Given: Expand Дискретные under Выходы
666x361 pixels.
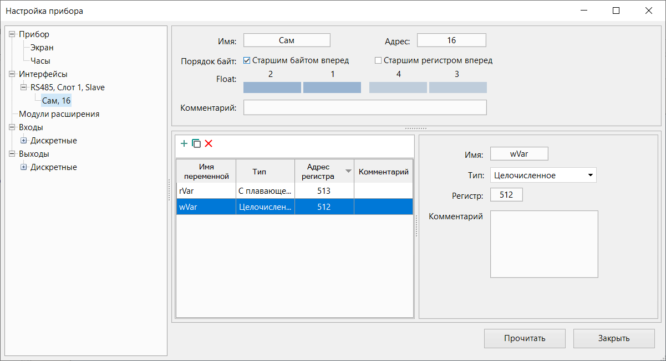Looking at the screenshot, I should (x=23, y=167).
